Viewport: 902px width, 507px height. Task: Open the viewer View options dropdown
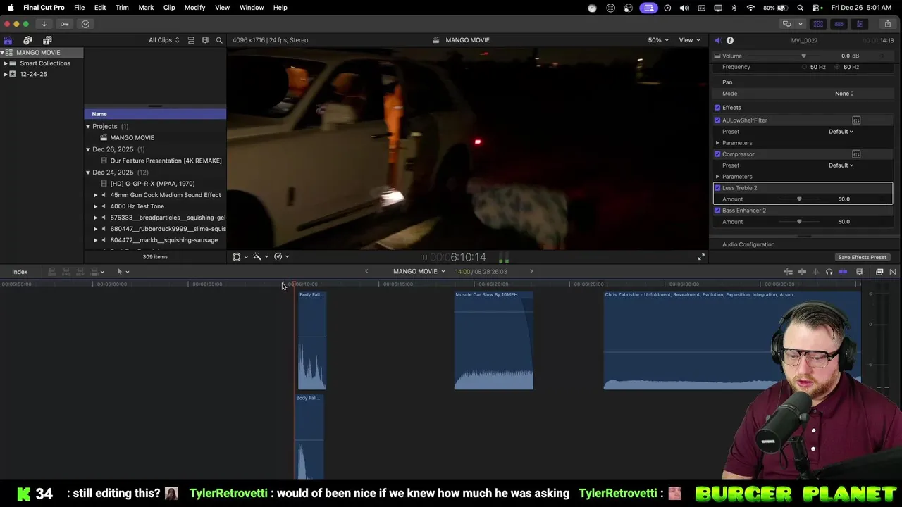tap(689, 40)
